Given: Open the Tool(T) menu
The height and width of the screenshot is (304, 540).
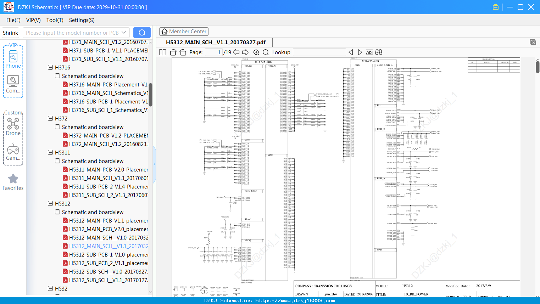Looking at the screenshot, I should pyautogui.click(x=55, y=20).
